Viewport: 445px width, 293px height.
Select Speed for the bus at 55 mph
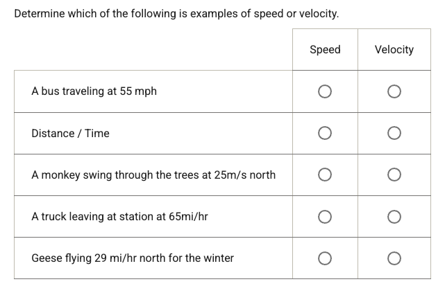point(325,91)
